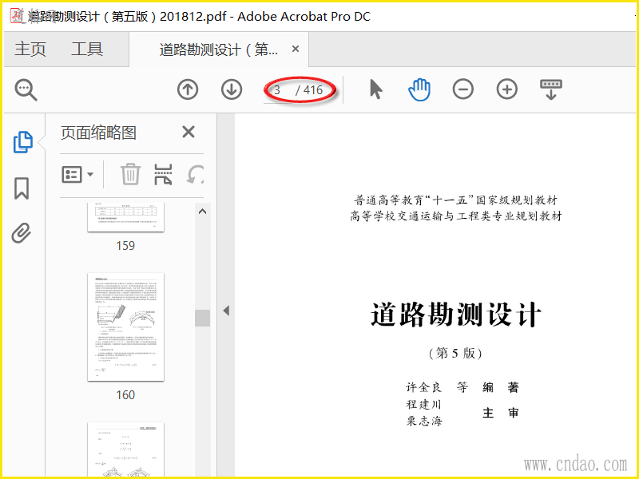
Task: Close the 页面缩略图 panel
Action: point(189,132)
